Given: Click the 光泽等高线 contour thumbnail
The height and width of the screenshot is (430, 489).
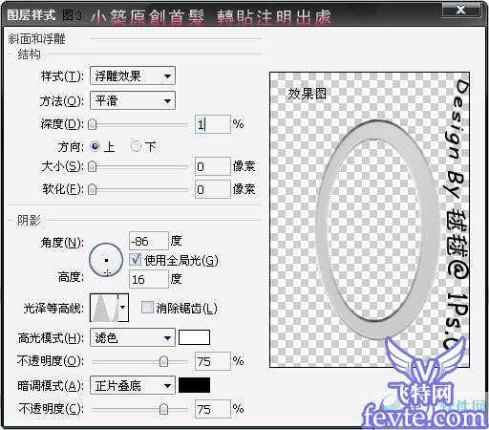Looking at the screenshot, I should tap(104, 308).
